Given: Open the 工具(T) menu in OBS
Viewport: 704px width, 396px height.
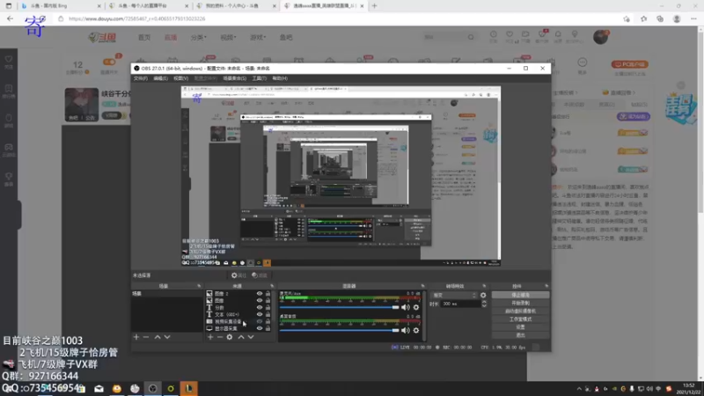Looking at the screenshot, I should click(x=259, y=78).
